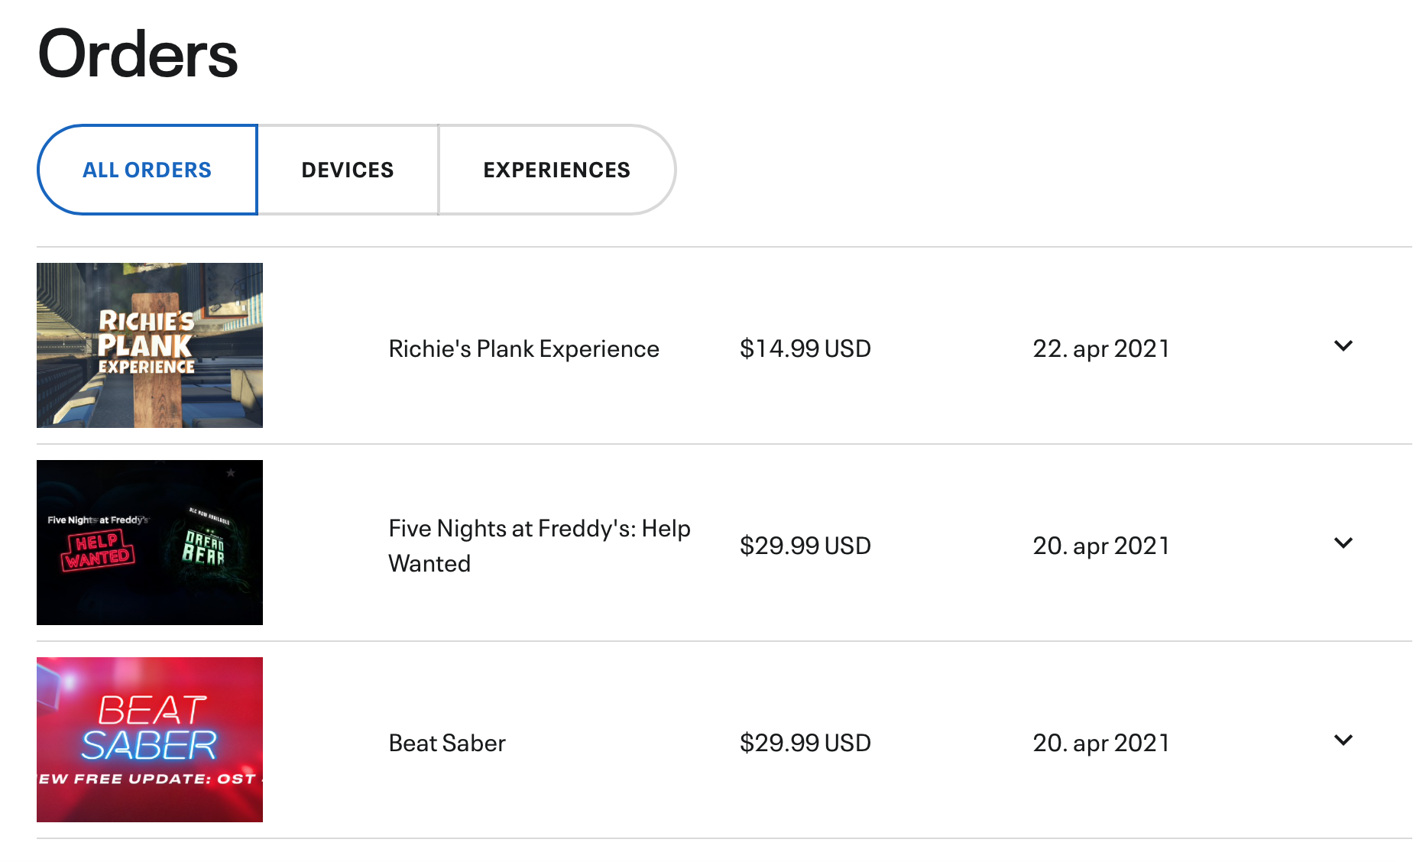Click the Richie's Plank Experience cover image
This screenshot has width=1426, height=862.
tap(150, 345)
